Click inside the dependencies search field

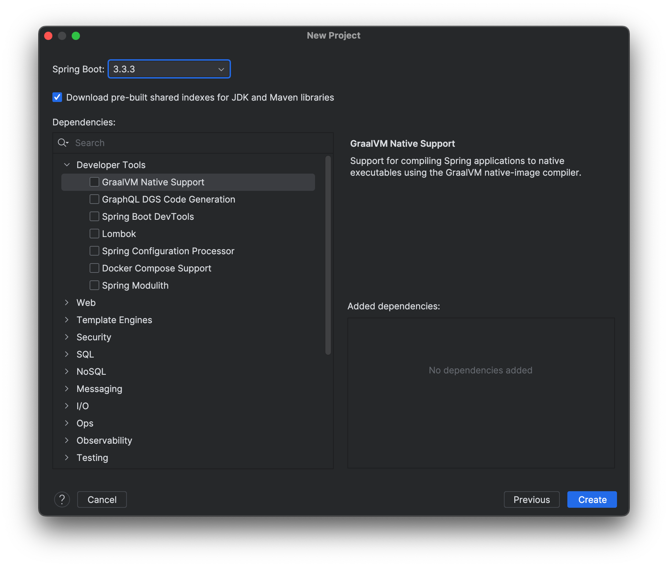tap(172, 143)
